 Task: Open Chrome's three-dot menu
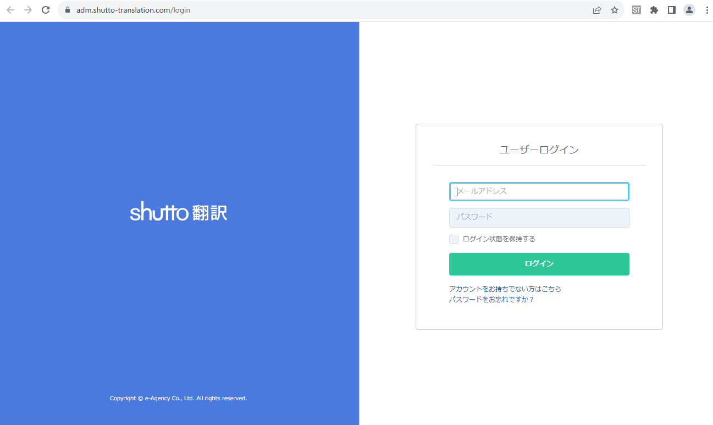(707, 10)
